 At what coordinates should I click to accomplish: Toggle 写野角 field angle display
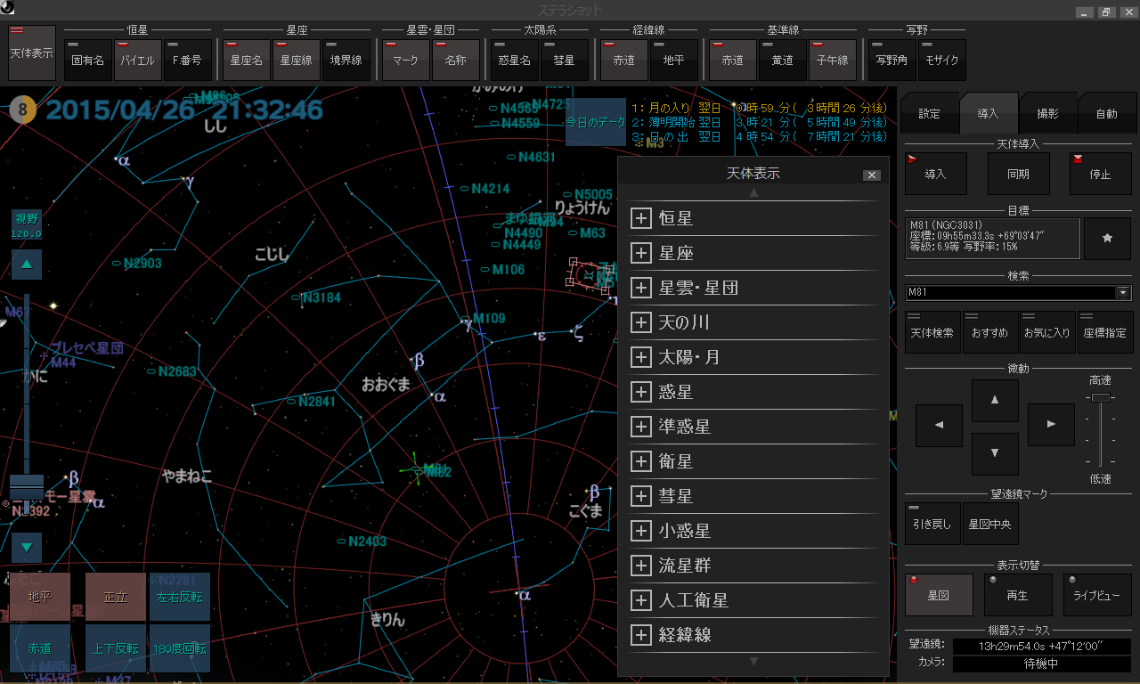tap(892, 60)
